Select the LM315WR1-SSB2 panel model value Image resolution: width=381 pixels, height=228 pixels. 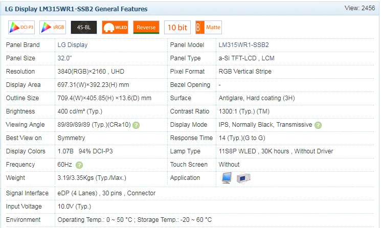[x=244, y=45]
